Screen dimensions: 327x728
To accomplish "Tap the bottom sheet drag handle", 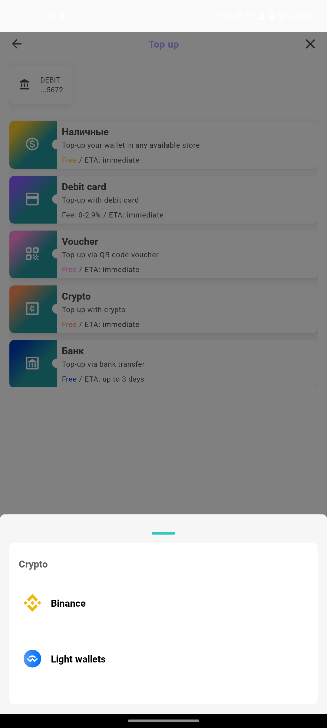I will tap(163, 533).
